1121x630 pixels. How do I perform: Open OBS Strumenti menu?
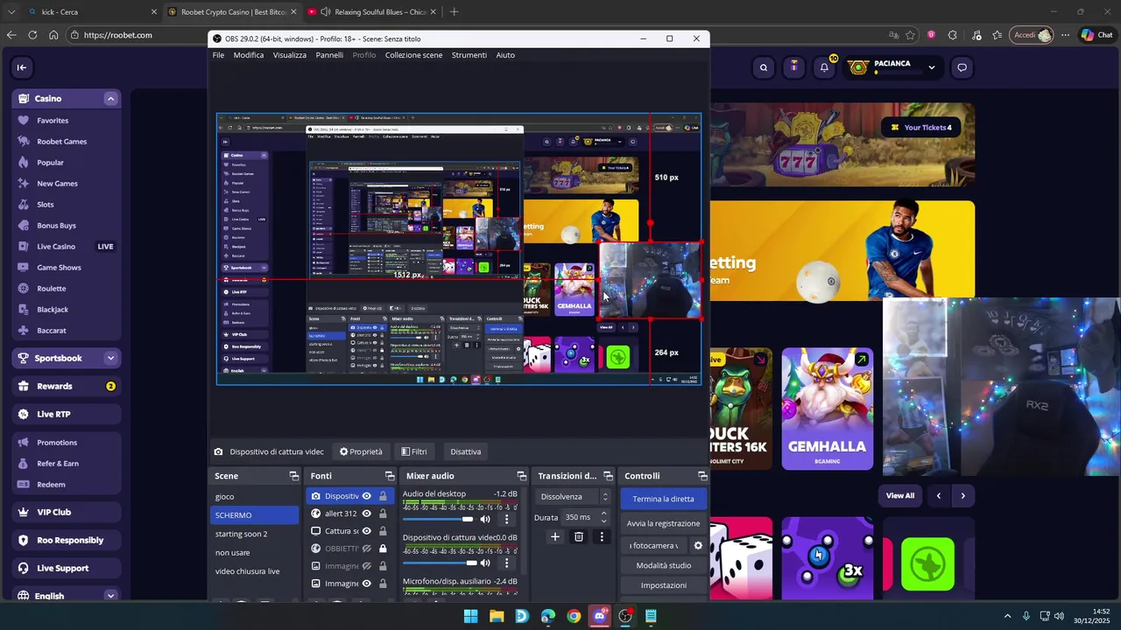coord(469,55)
